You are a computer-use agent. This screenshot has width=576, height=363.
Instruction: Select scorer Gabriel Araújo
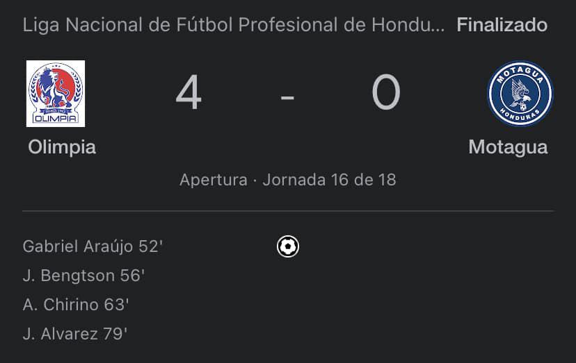[x=78, y=246]
